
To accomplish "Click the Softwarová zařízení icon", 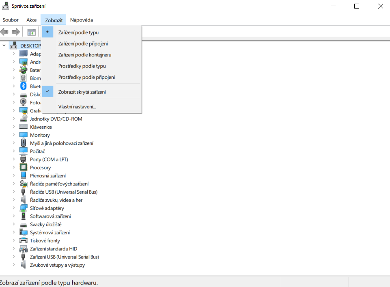I will 24,216.
